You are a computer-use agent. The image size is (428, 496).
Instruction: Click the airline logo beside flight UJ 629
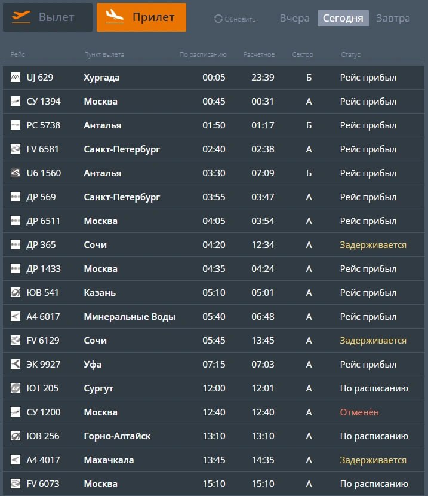coord(16,78)
